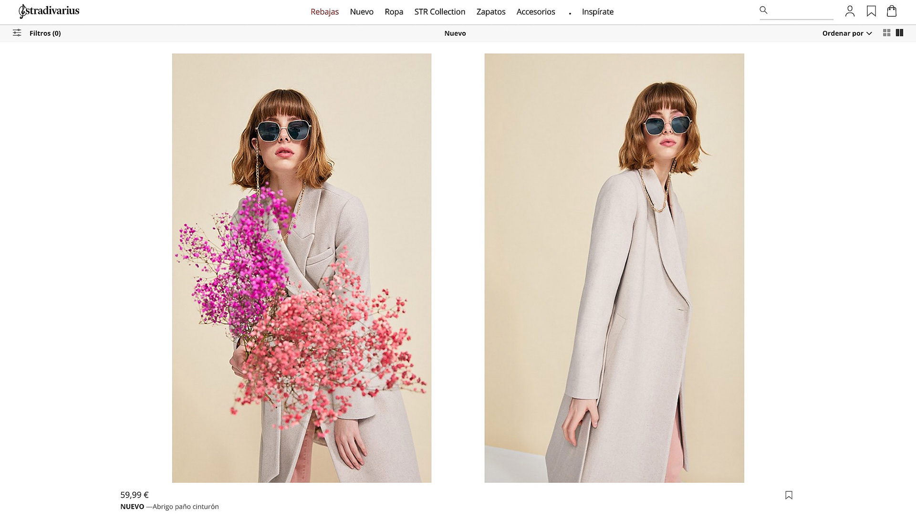Open the search magnifier icon

763,10
